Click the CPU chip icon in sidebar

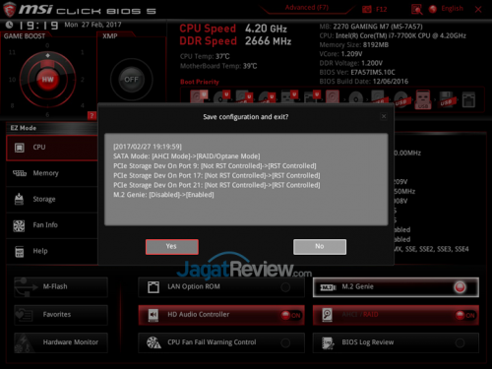[x=20, y=148]
